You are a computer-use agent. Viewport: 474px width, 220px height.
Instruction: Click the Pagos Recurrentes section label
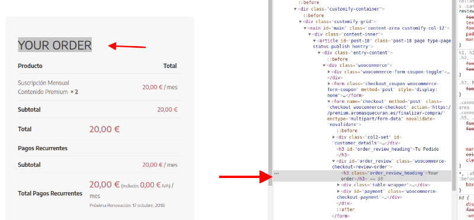click(43, 148)
